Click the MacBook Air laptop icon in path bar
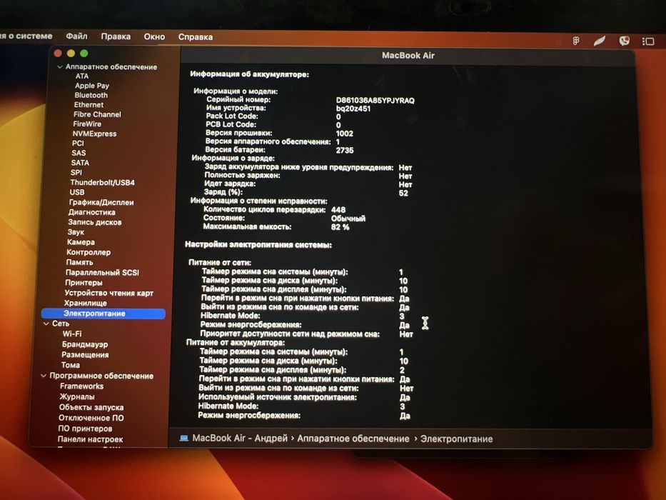 click(x=184, y=438)
